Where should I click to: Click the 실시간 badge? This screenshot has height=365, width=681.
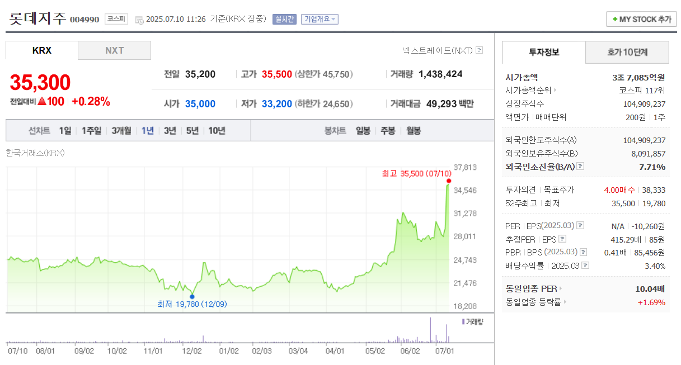click(284, 19)
